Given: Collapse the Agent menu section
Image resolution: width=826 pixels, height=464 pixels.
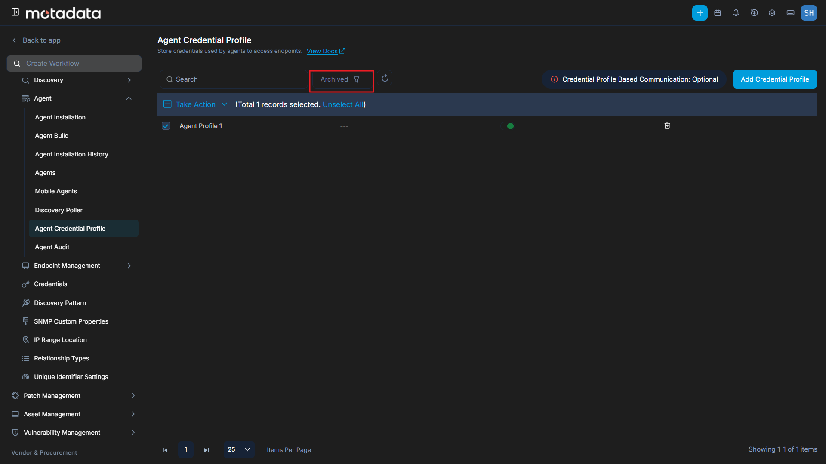Looking at the screenshot, I should click(x=129, y=98).
